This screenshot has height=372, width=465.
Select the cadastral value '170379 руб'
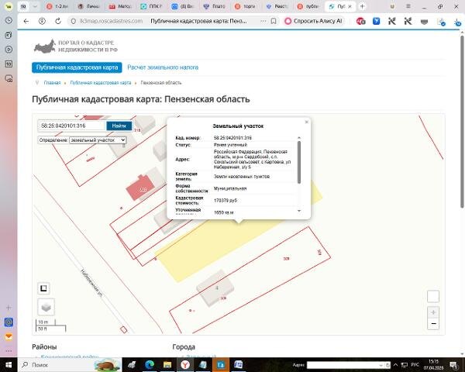point(226,201)
